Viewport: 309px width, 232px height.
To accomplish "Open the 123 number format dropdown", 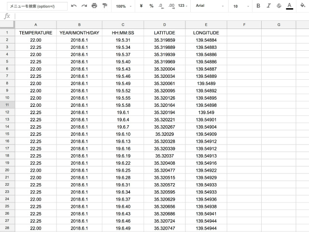I will pyautogui.click(x=183, y=6).
